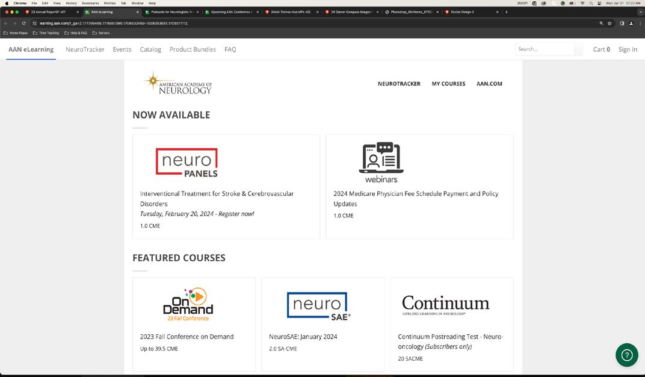This screenshot has height=377, width=645.
Task: Open Cart 0
Action: [602, 49]
